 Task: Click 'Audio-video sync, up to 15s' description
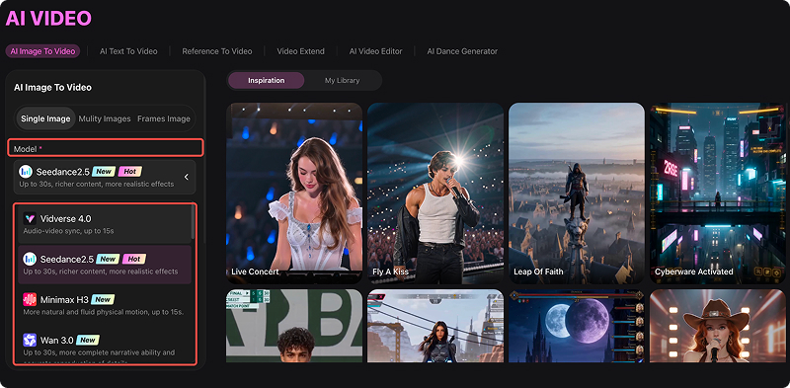pos(68,231)
